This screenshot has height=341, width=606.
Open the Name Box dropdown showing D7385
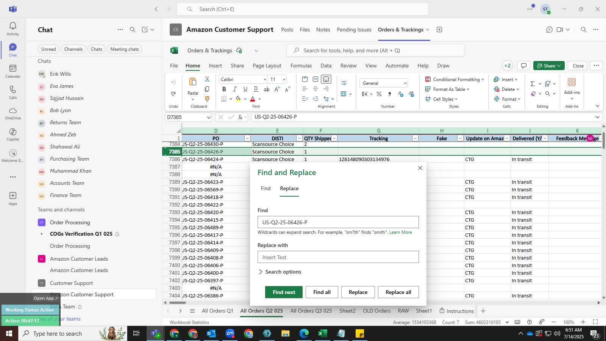[x=208, y=117]
